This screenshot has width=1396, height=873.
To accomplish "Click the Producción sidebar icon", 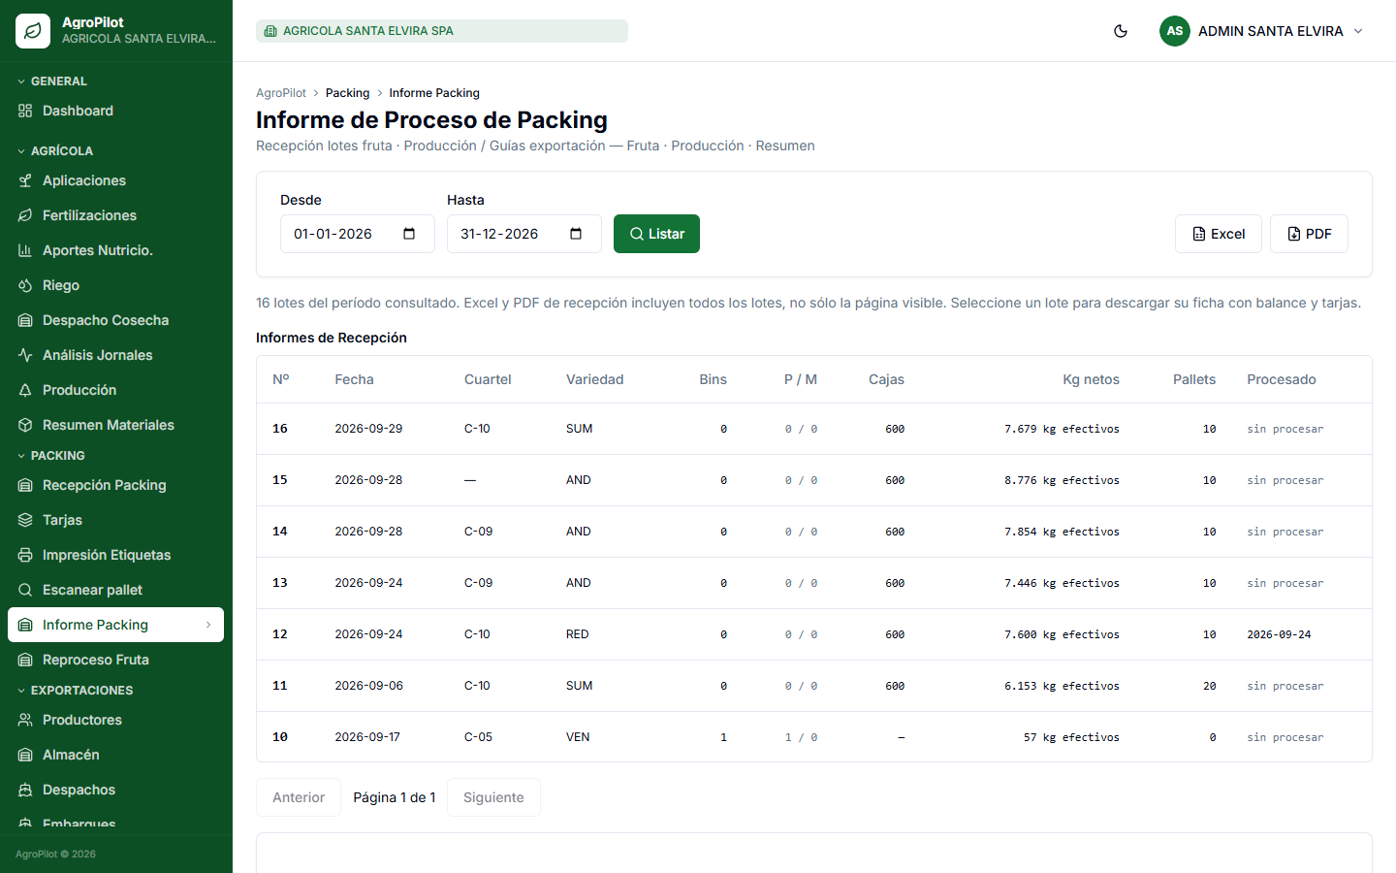I will (25, 390).
